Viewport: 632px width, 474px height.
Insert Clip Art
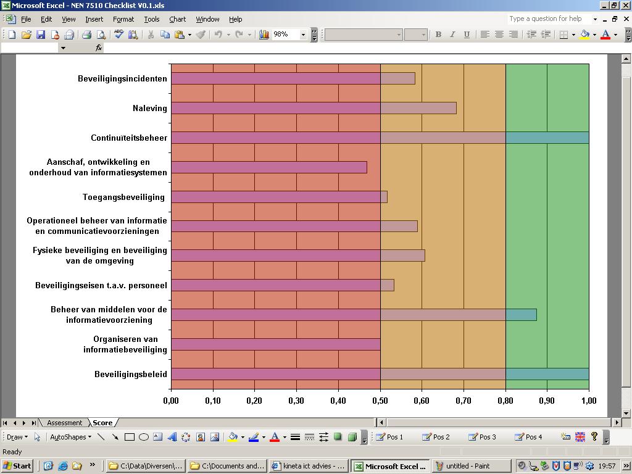click(x=201, y=437)
